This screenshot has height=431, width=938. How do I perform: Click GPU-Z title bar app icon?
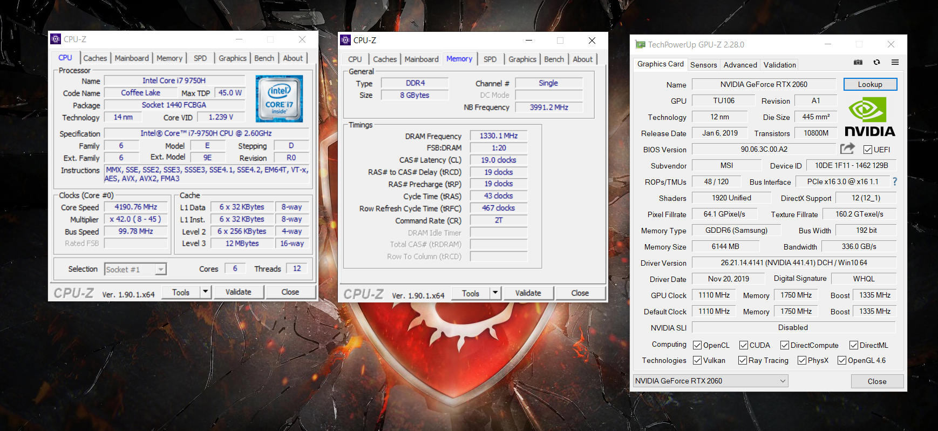(640, 44)
